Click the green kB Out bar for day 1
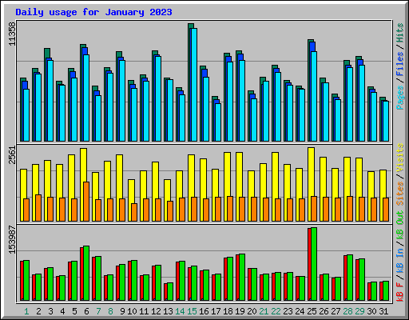 [26, 280]
